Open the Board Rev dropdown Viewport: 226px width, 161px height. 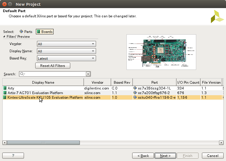coord(67,58)
